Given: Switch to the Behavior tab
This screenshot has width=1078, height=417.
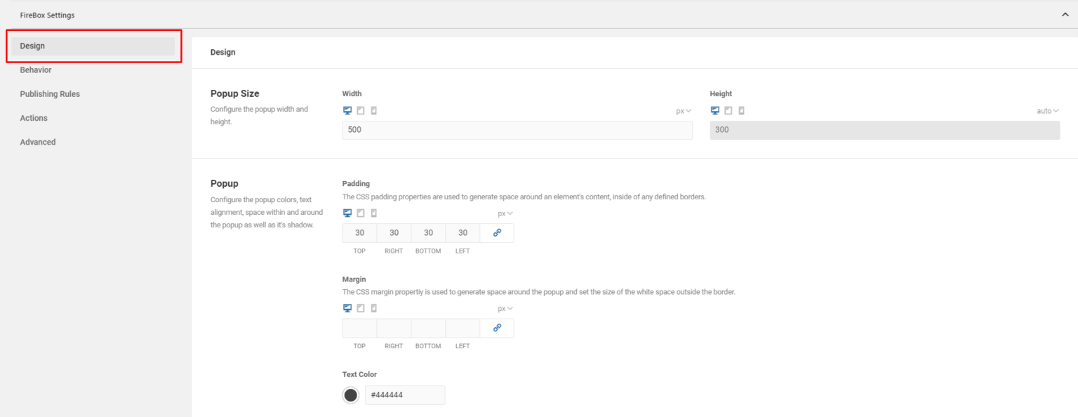Looking at the screenshot, I should [36, 69].
